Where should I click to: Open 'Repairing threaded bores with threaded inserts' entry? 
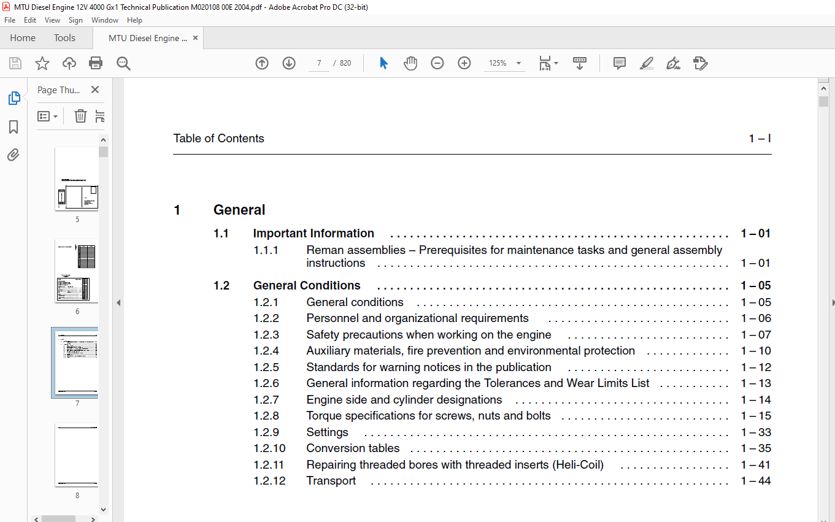coord(455,465)
